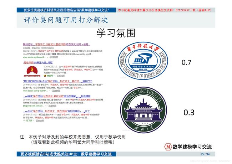Click the date 2017年2月27日 in 搜狐 snippet

tap(50, 67)
